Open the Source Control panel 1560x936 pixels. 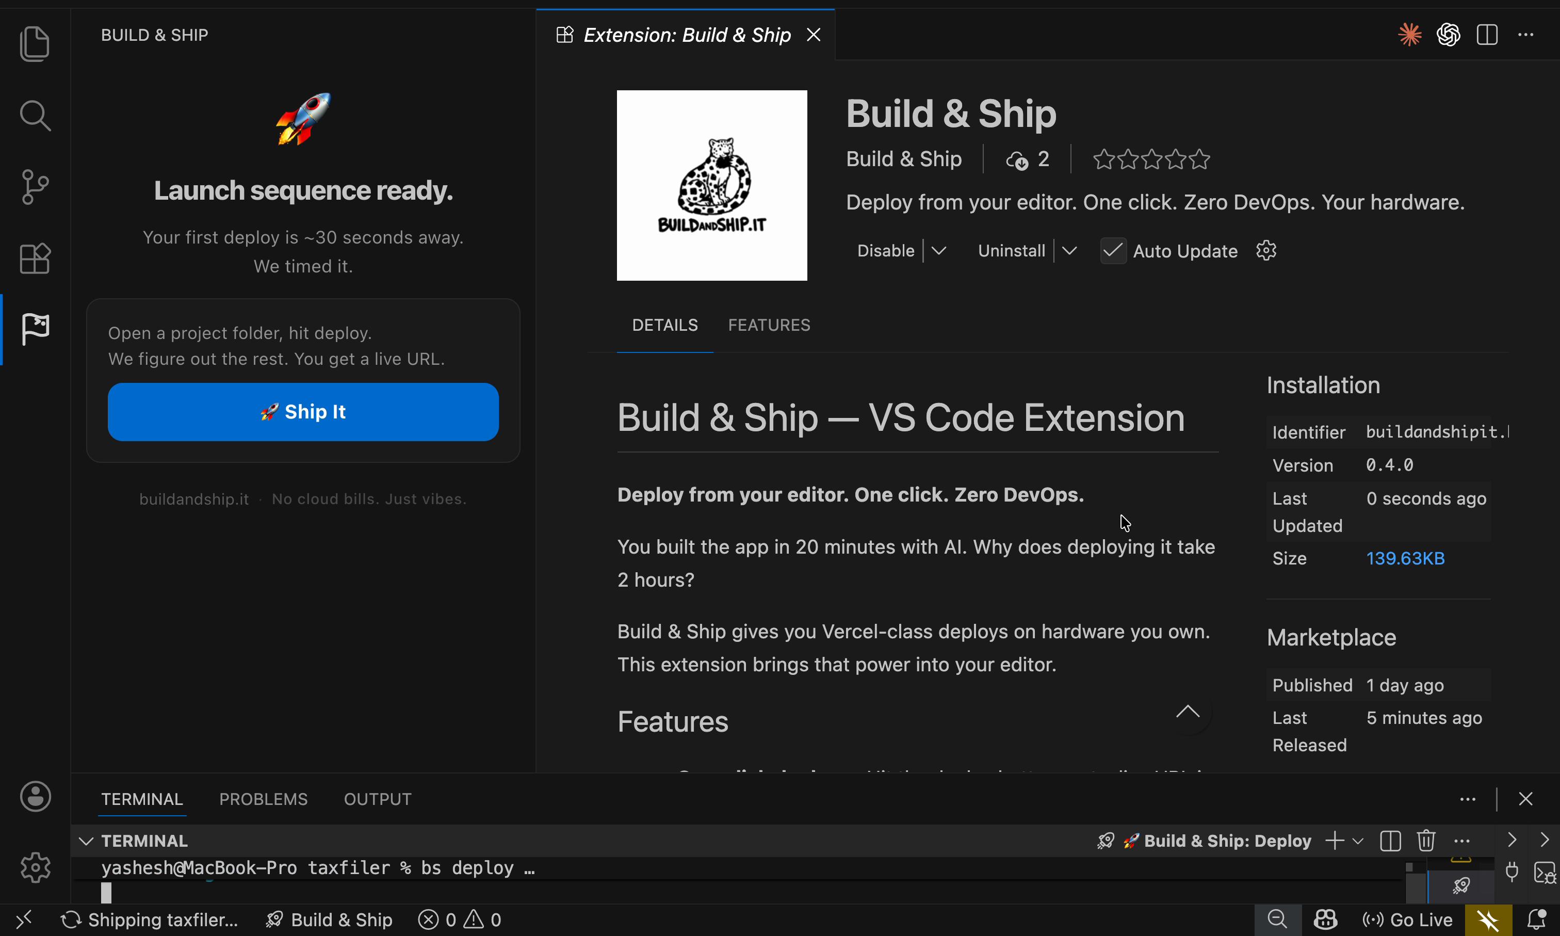point(35,186)
